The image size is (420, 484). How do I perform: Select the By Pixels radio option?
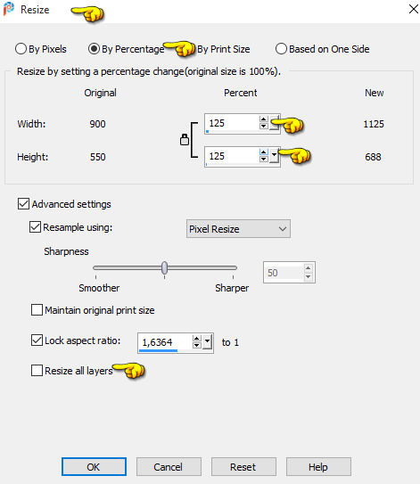(x=21, y=49)
